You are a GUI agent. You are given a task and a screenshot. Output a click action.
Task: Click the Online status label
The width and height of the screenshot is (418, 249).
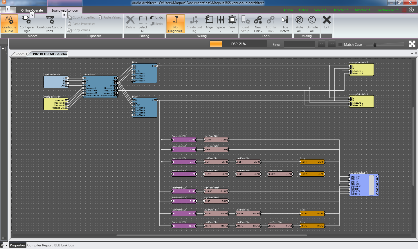click(304, 10)
